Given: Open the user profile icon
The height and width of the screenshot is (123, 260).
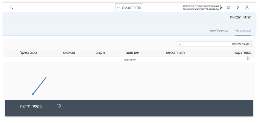Looking at the screenshot, I should [x=247, y=7].
